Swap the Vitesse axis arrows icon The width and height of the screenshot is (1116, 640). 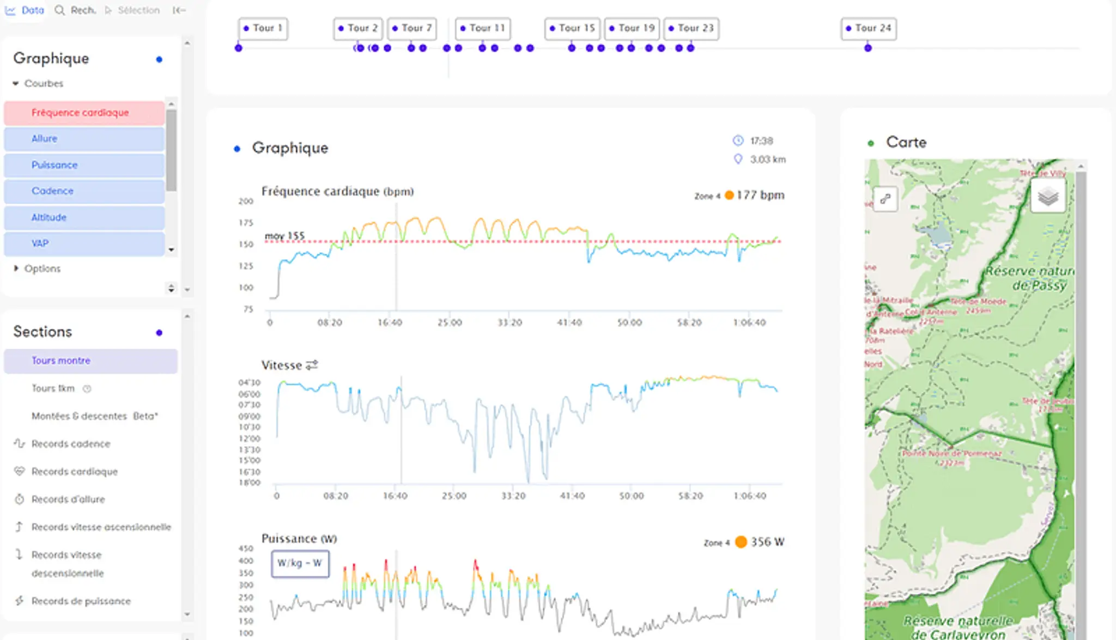pos(312,365)
